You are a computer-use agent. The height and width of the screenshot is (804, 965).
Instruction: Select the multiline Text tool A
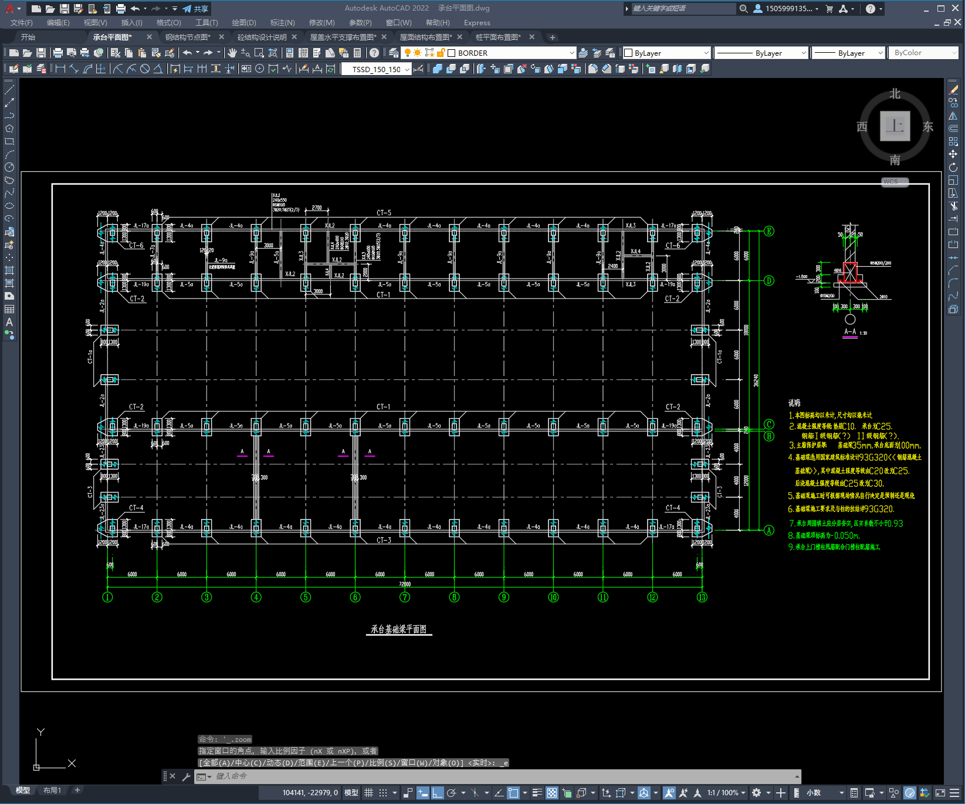9,322
